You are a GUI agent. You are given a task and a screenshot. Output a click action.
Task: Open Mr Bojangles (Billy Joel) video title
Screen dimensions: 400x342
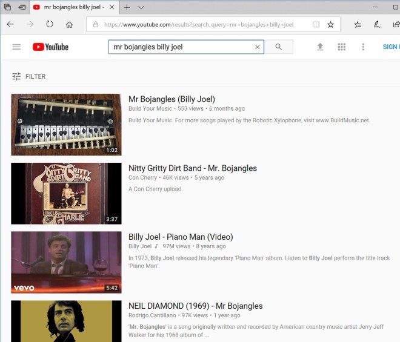[172, 99]
